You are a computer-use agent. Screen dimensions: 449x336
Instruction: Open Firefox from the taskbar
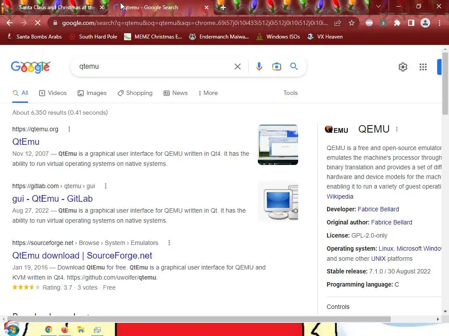(65, 330)
